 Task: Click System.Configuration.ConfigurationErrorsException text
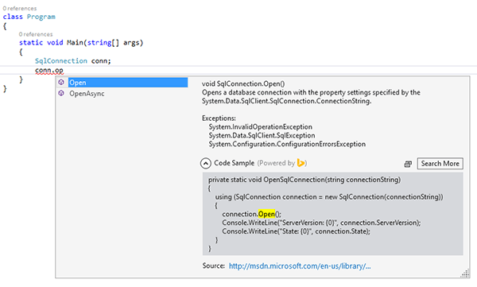pyautogui.click(x=287, y=144)
